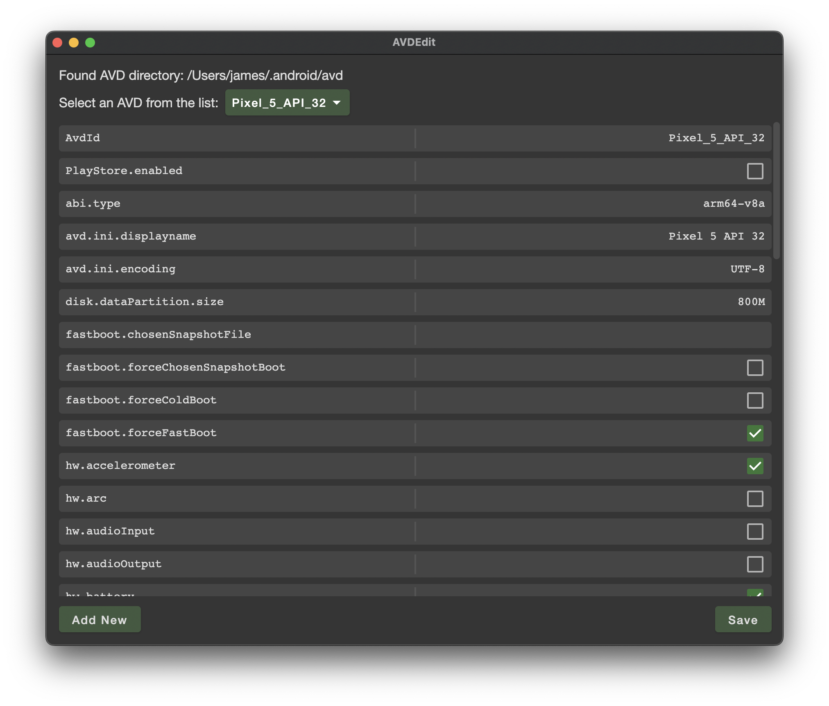
Task: Click the dropdown arrow beside Pixel_5_API_32
Action: pyautogui.click(x=337, y=103)
